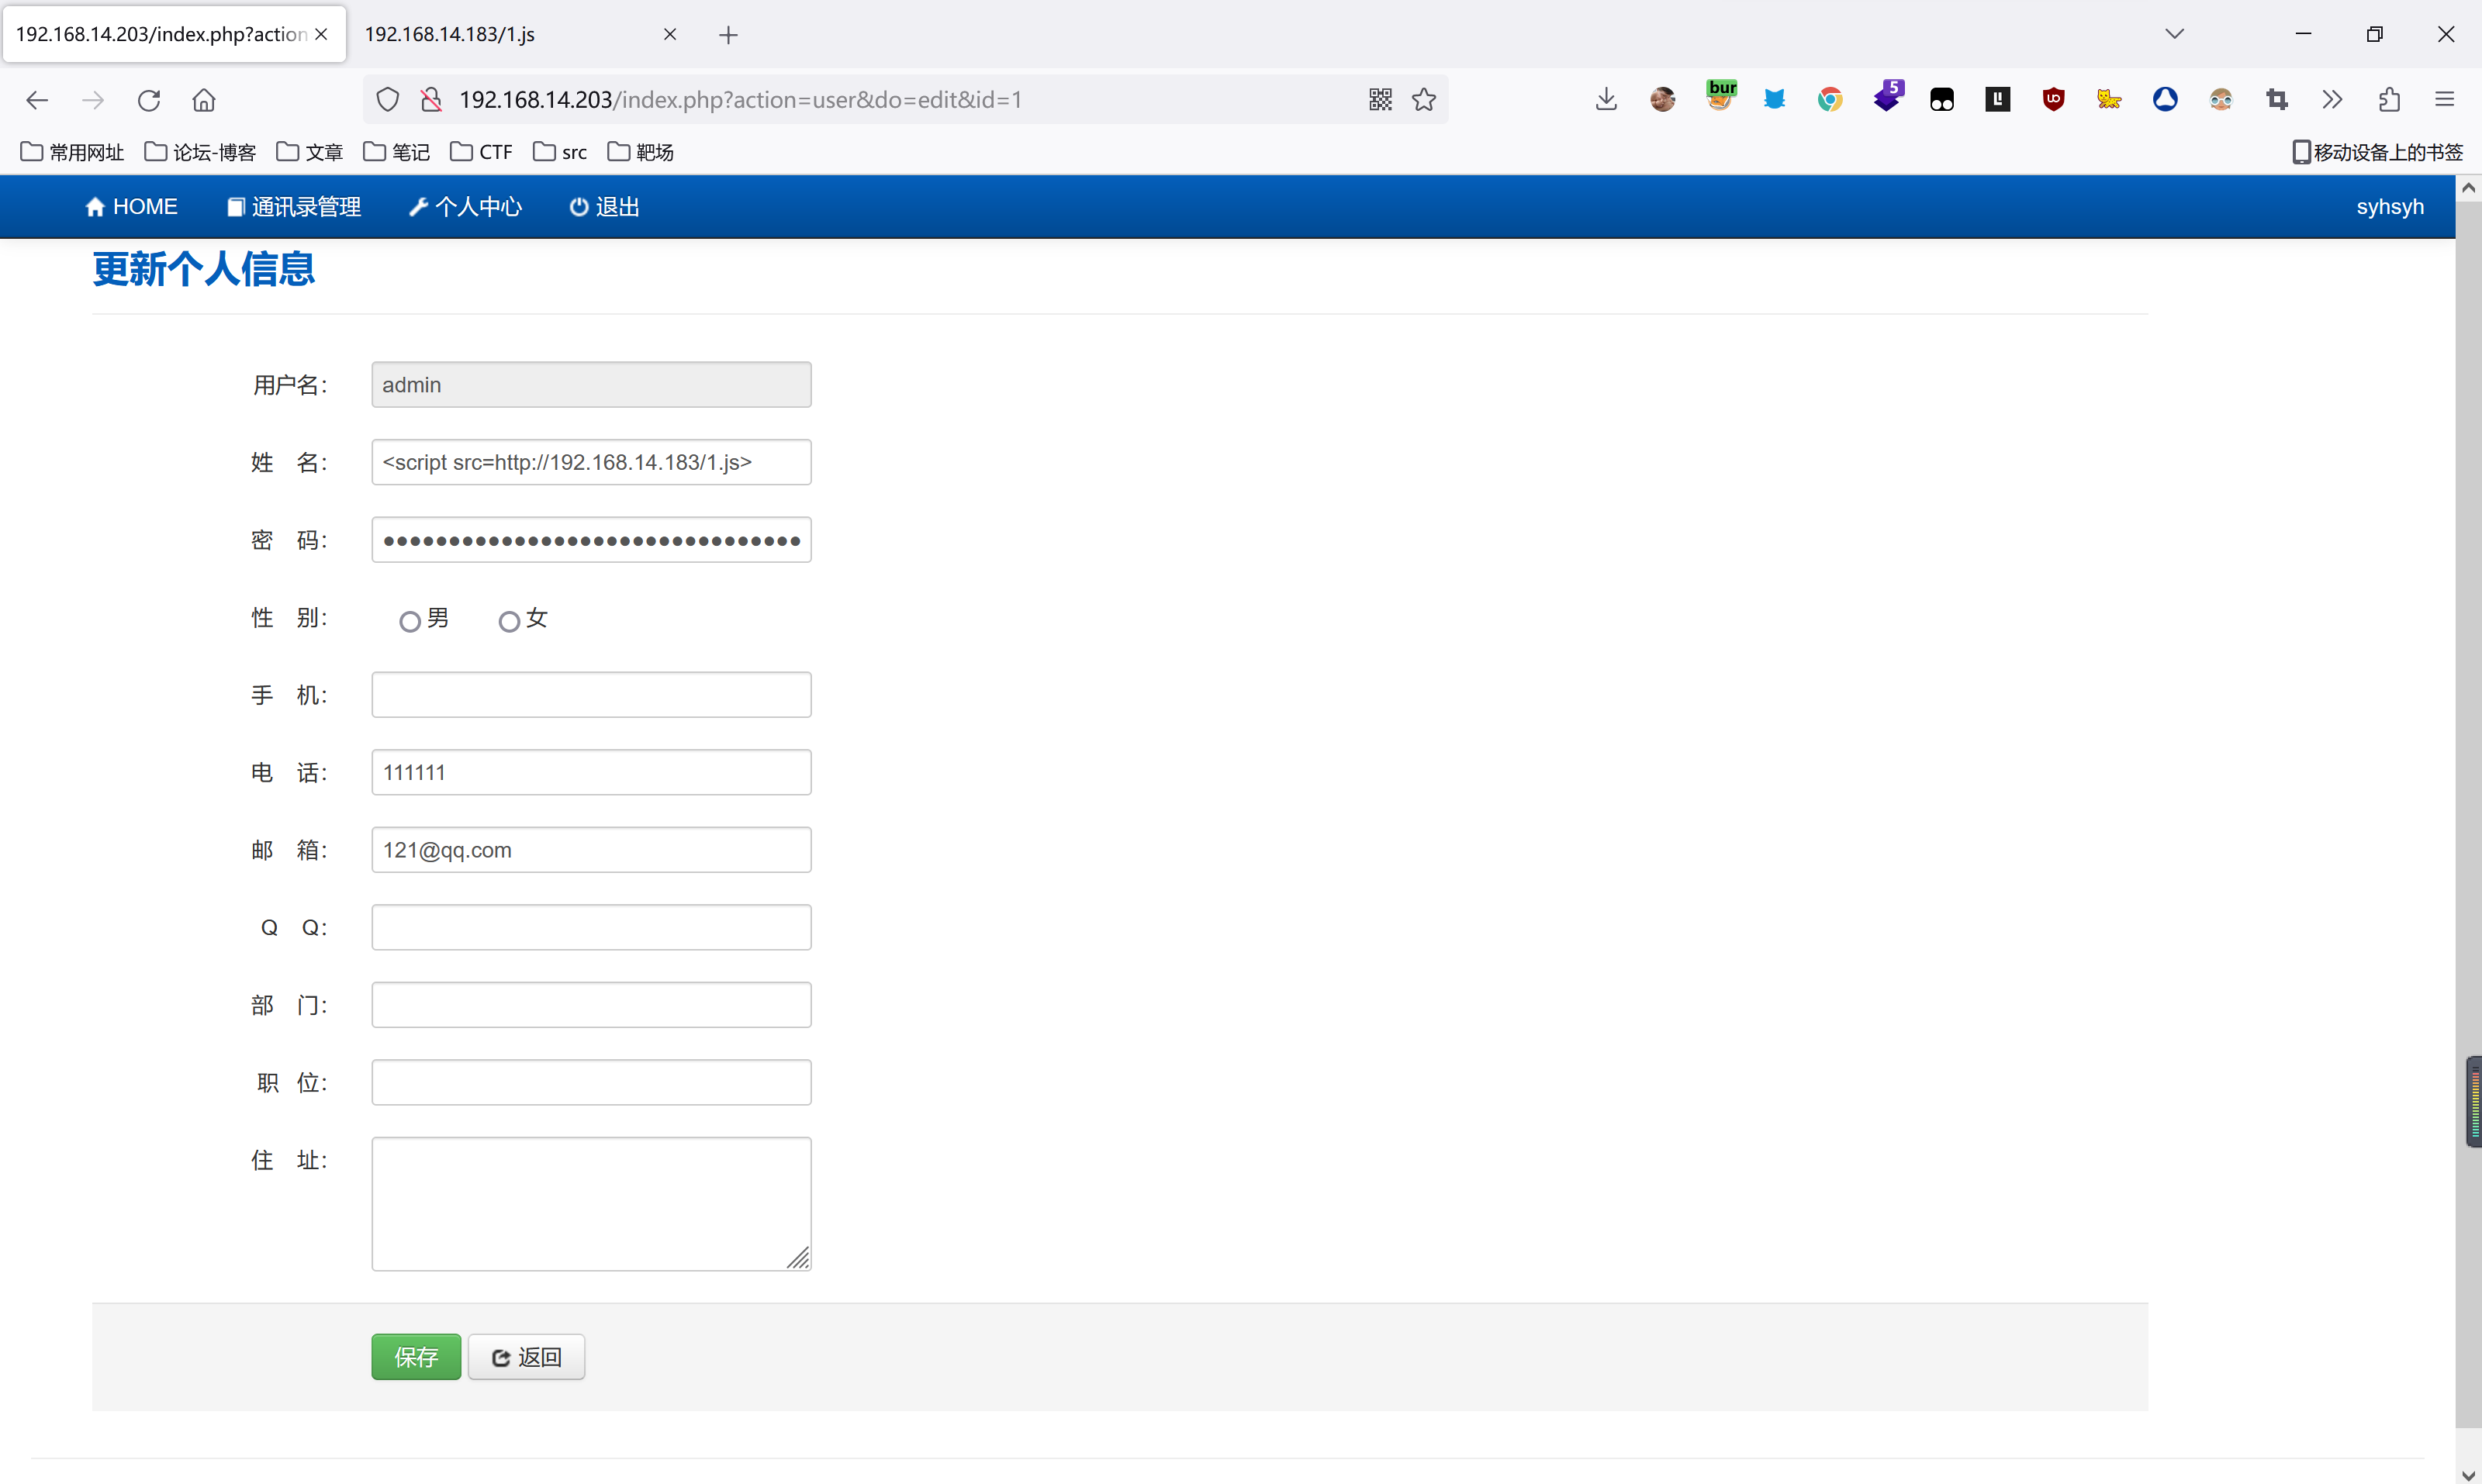
Task: Click the 返回 button
Action: [x=526, y=1357]
